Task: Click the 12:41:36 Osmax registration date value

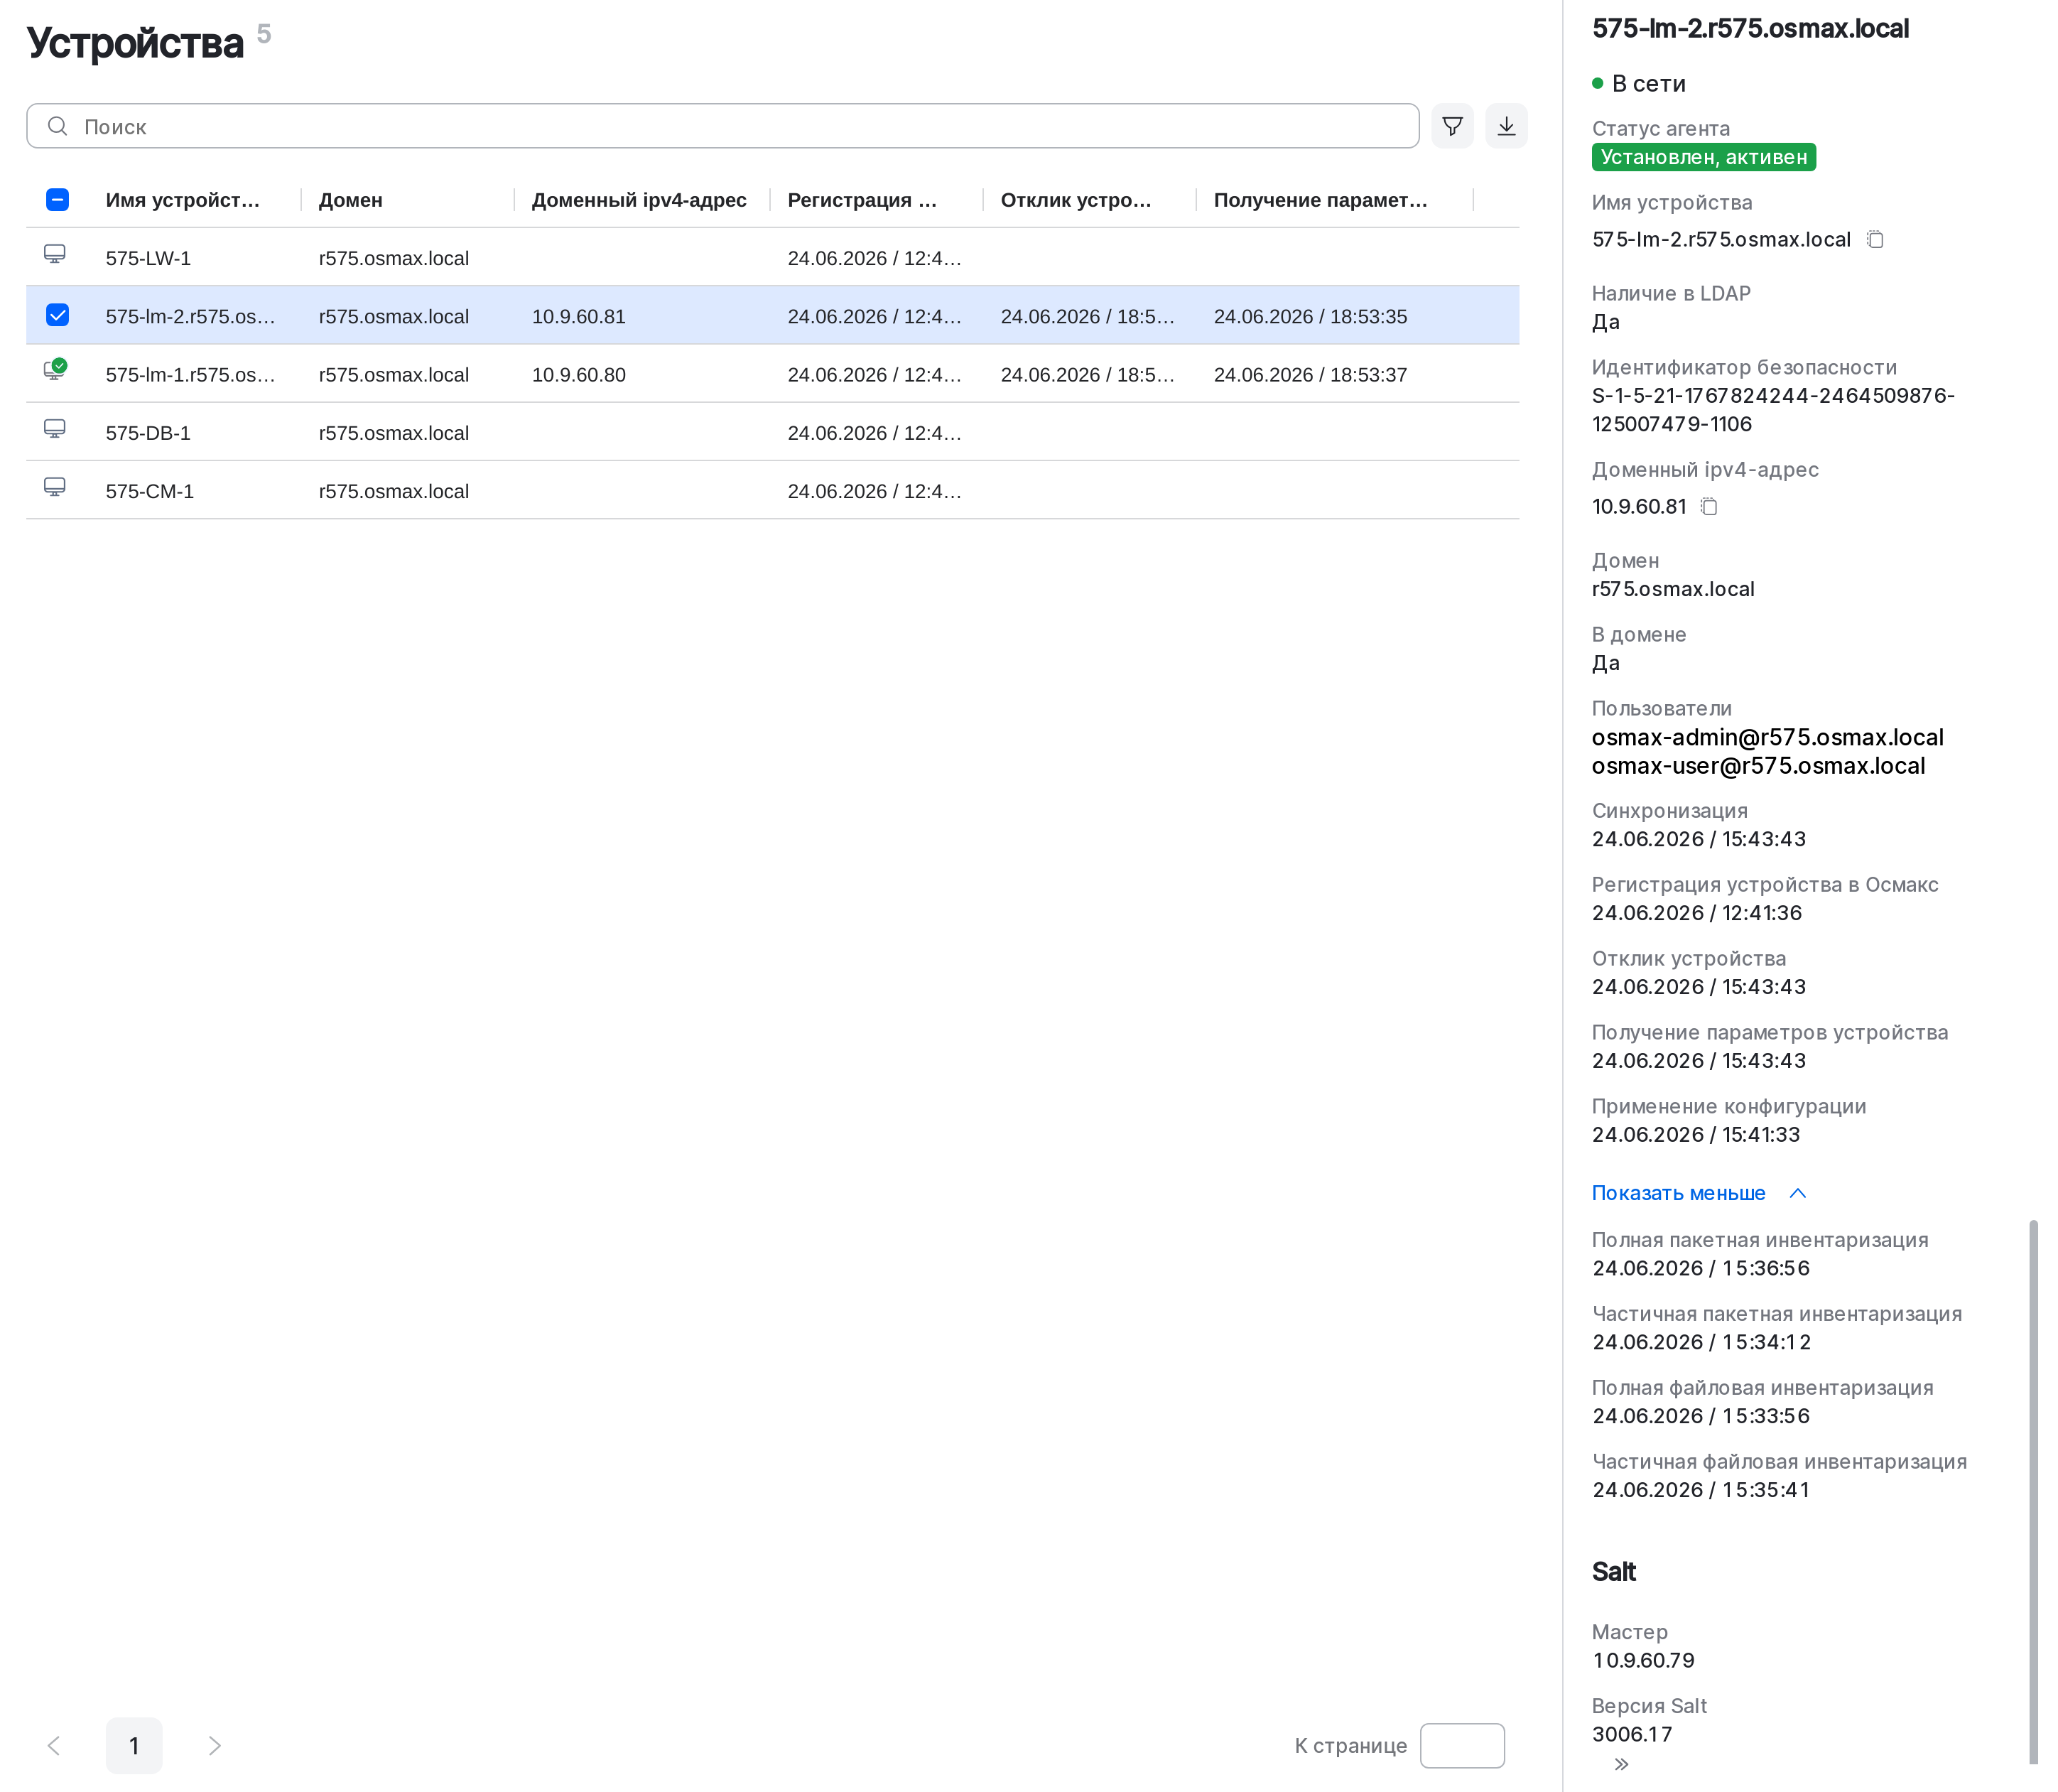Action: (x=1696, y=913)
